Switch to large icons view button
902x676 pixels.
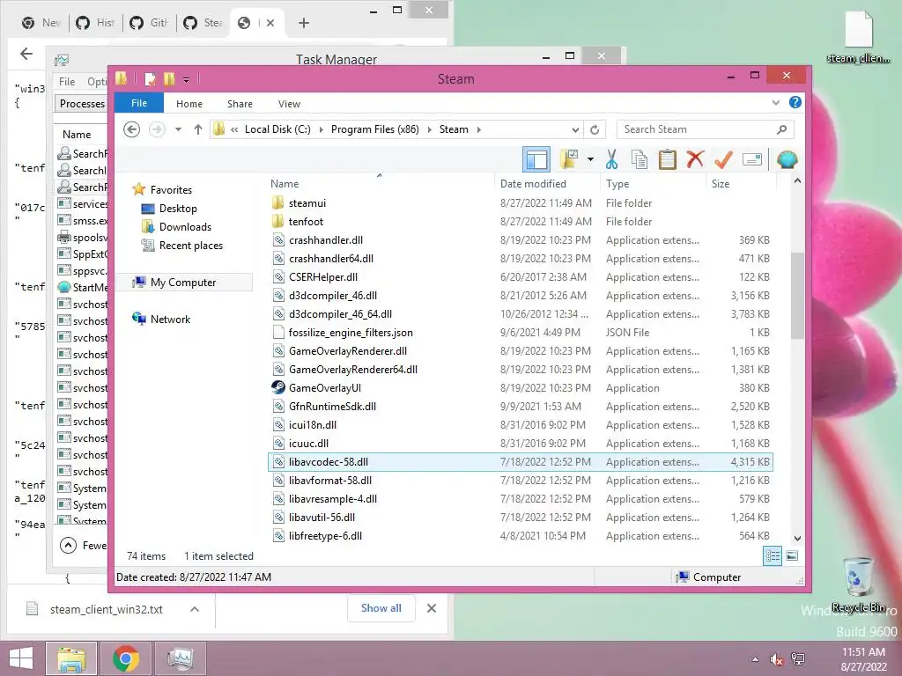(x=792, y=555)
